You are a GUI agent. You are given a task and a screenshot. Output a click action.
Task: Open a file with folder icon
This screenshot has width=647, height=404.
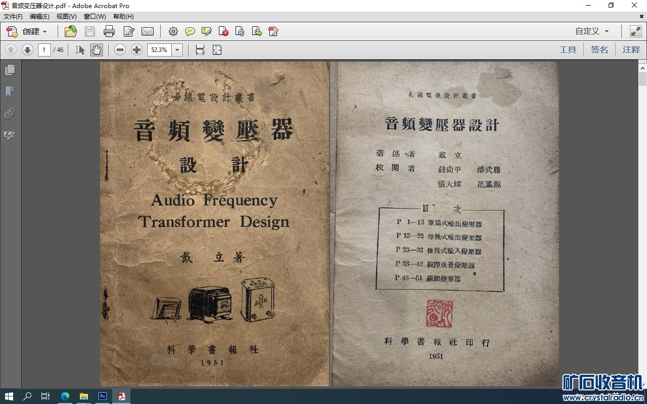(71, 31)
